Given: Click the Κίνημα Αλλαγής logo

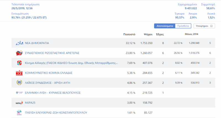Looking at the screenshot, I should pos(19,63).
